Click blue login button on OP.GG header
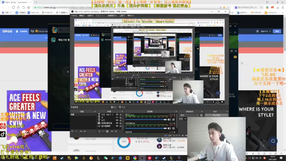The image size is (286, 161). point(277,31)
